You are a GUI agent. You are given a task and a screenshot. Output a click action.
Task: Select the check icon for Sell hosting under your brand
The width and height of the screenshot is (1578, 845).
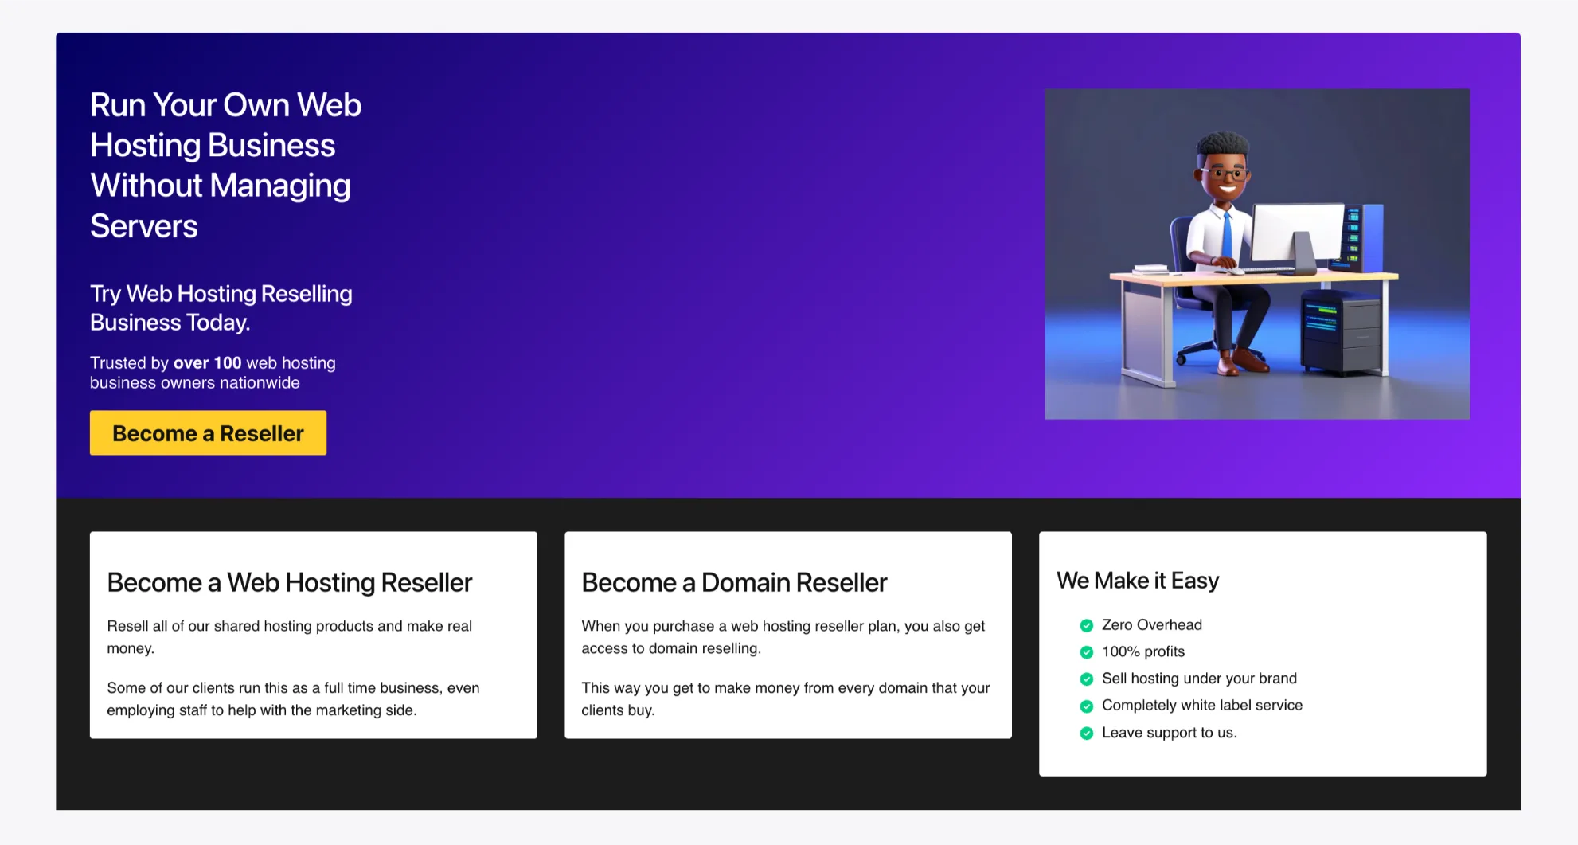pyautogui.click(x=1086, y=679)
